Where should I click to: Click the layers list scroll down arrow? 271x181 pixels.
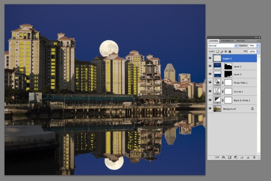tap(258, 153)
